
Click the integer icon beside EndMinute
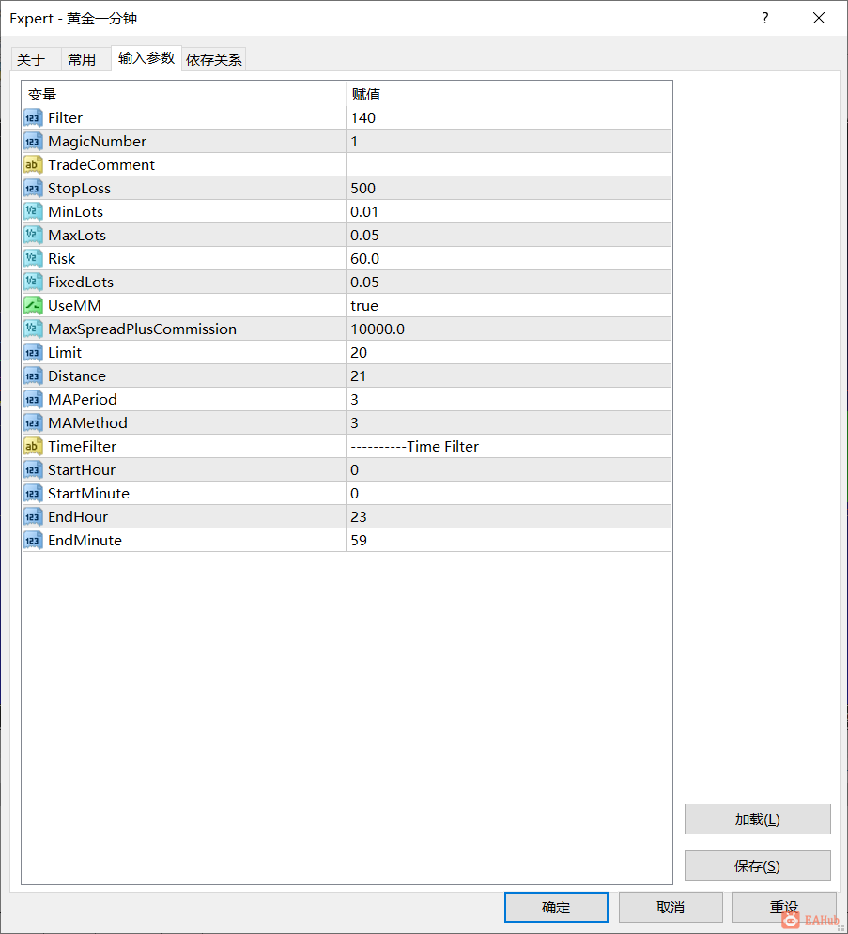[x=33, y=541]
